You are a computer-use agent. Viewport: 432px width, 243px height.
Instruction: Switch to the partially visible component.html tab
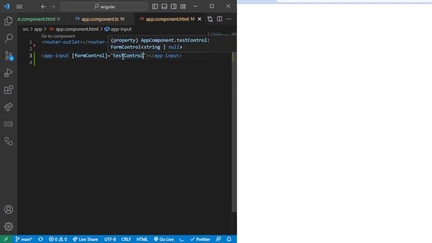pyautogui.click(x=38, y=19)
